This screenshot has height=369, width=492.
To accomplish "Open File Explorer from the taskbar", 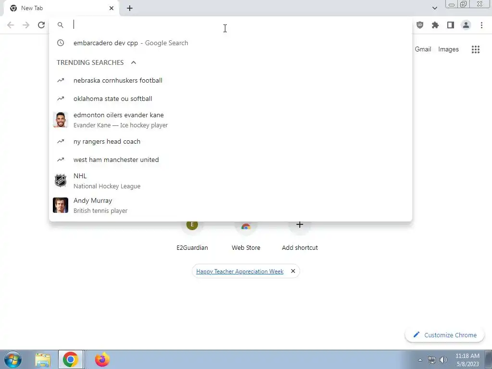I will pos(43,360).
